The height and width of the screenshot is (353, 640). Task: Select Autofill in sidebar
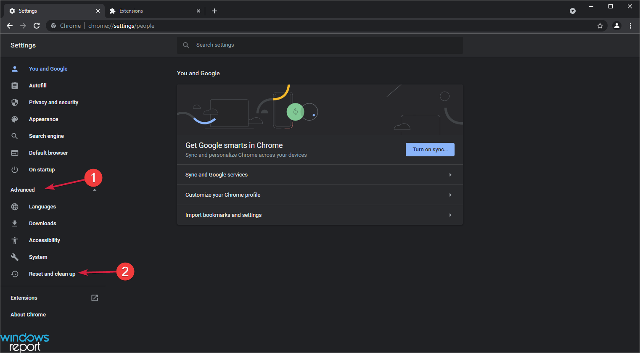coord(37,85)
